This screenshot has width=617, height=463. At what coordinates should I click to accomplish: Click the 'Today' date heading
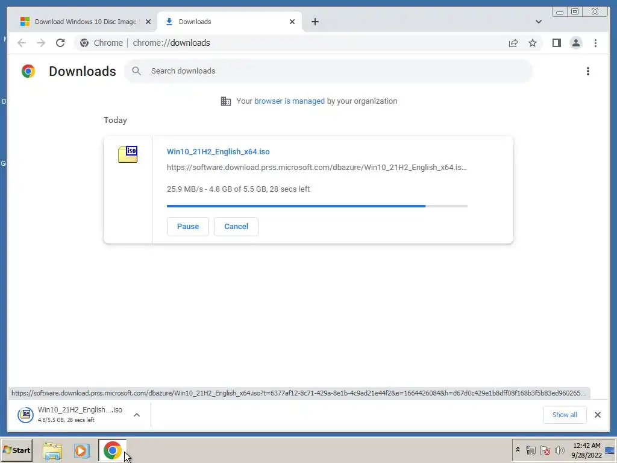point(115,120)
